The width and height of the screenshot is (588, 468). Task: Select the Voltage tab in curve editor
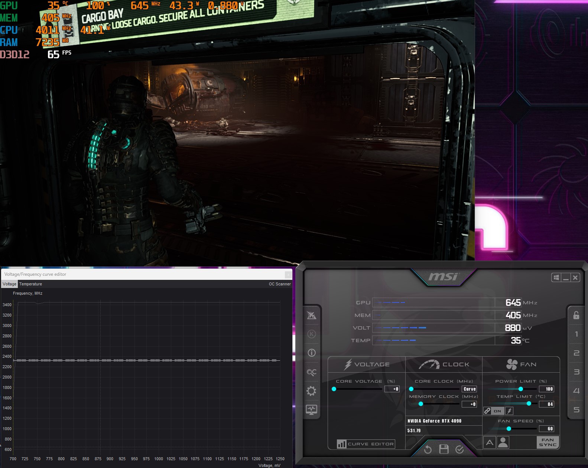[9, 284]
